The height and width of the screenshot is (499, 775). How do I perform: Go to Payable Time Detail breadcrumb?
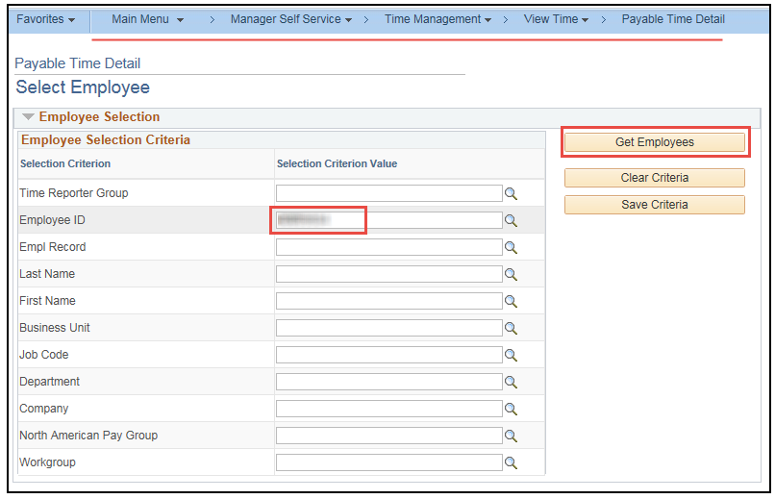click(673, 19)
